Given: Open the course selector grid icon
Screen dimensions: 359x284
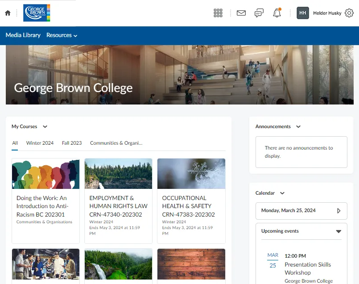Looking at the screenshot, I should (x=218, y=13).
